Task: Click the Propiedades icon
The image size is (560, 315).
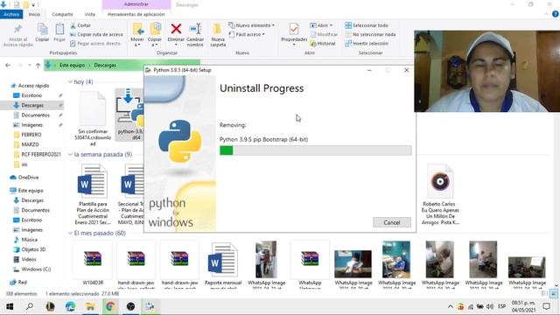Action: click(294, 29)
